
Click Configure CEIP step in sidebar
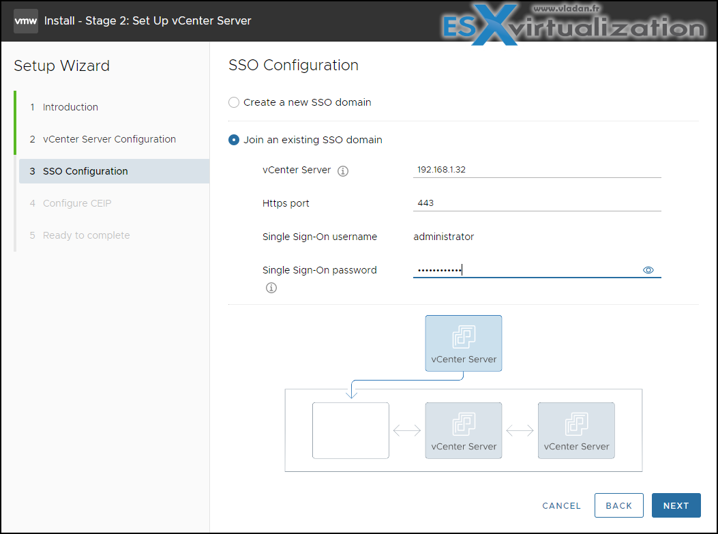(77, 203)
